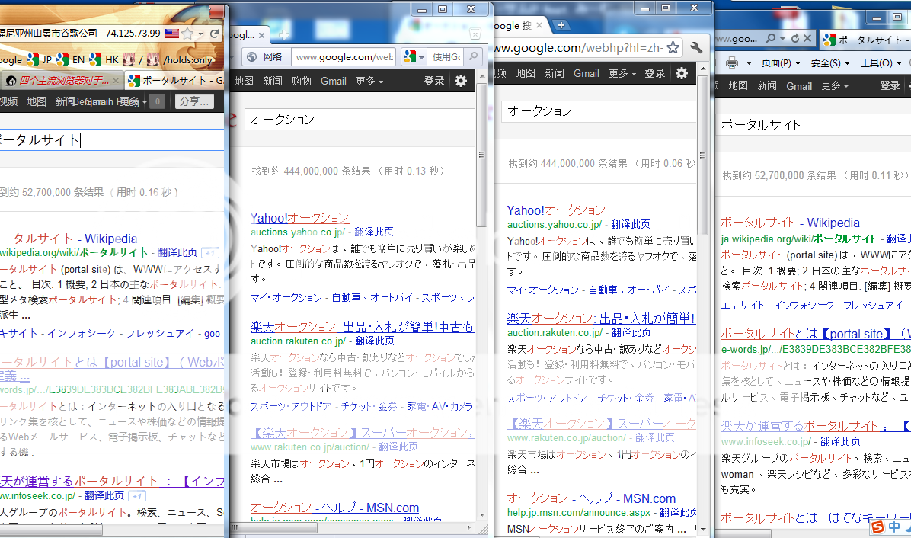Open the 安全(S) menu in Internet Explorer
The width and height of the screenshot is (911, 538).
click(830, 62)
